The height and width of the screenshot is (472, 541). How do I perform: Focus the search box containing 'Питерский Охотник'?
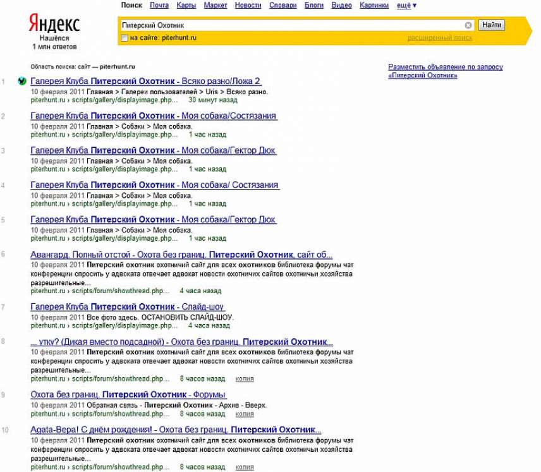[x=291, y=25]
